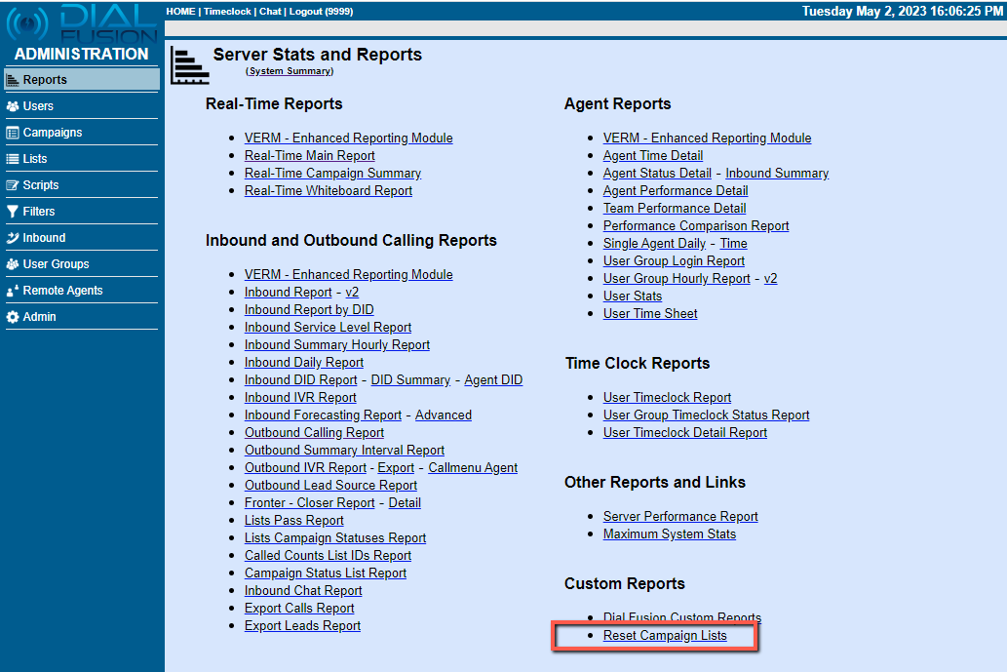The width and height of the screenshot is (1007, 672).
Task: Open User Groups in the sidebar
Action: [x=82, y=264]
